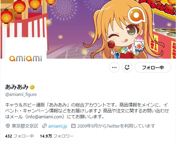Viewport: 176px width, 141px height.
Task: Toggle the フォロー中 following button
Action: [153, 67]
